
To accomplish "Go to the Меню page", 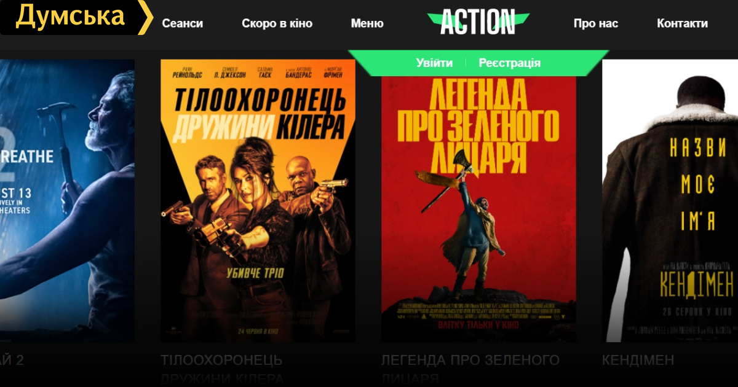I will pos(367,23).
